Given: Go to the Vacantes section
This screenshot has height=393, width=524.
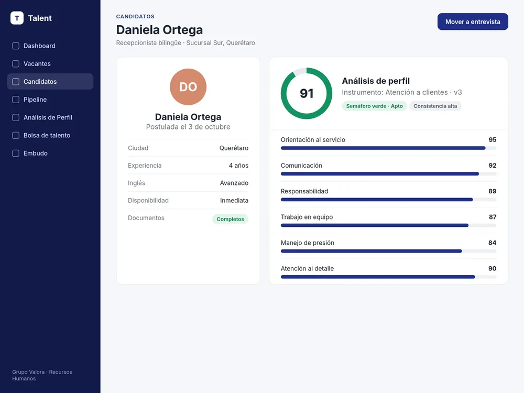Looking at the screenshot, I should point(50,63).
